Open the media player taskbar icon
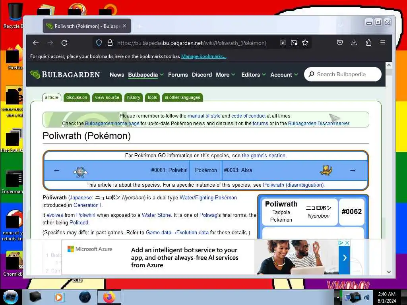 [59, 297]
